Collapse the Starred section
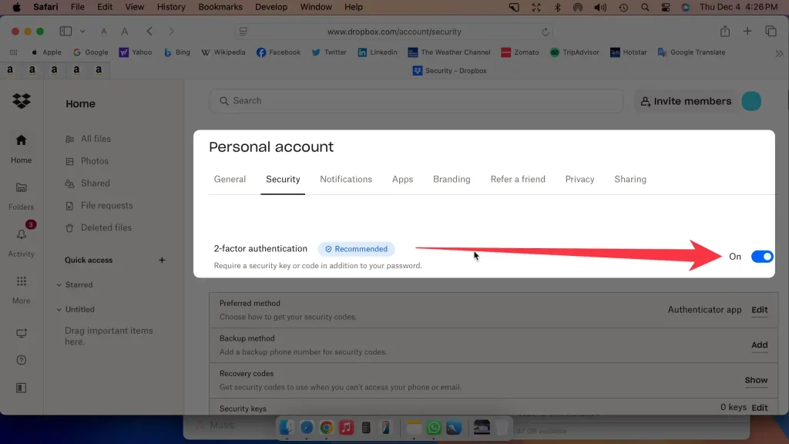The width and height of the screenshot is (789, 444). coord(59,284)
